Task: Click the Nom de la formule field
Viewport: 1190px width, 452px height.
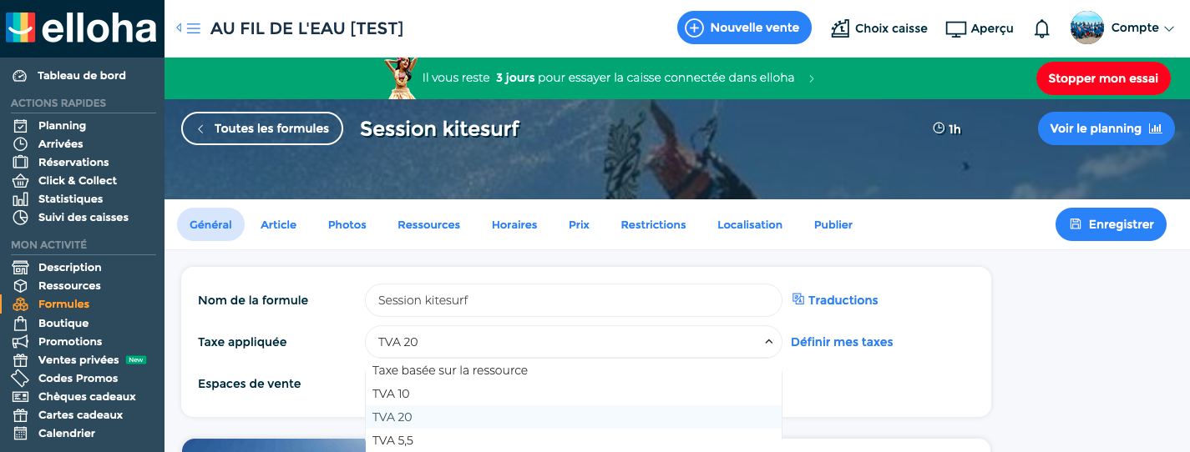Action: (x=573, y=300)
